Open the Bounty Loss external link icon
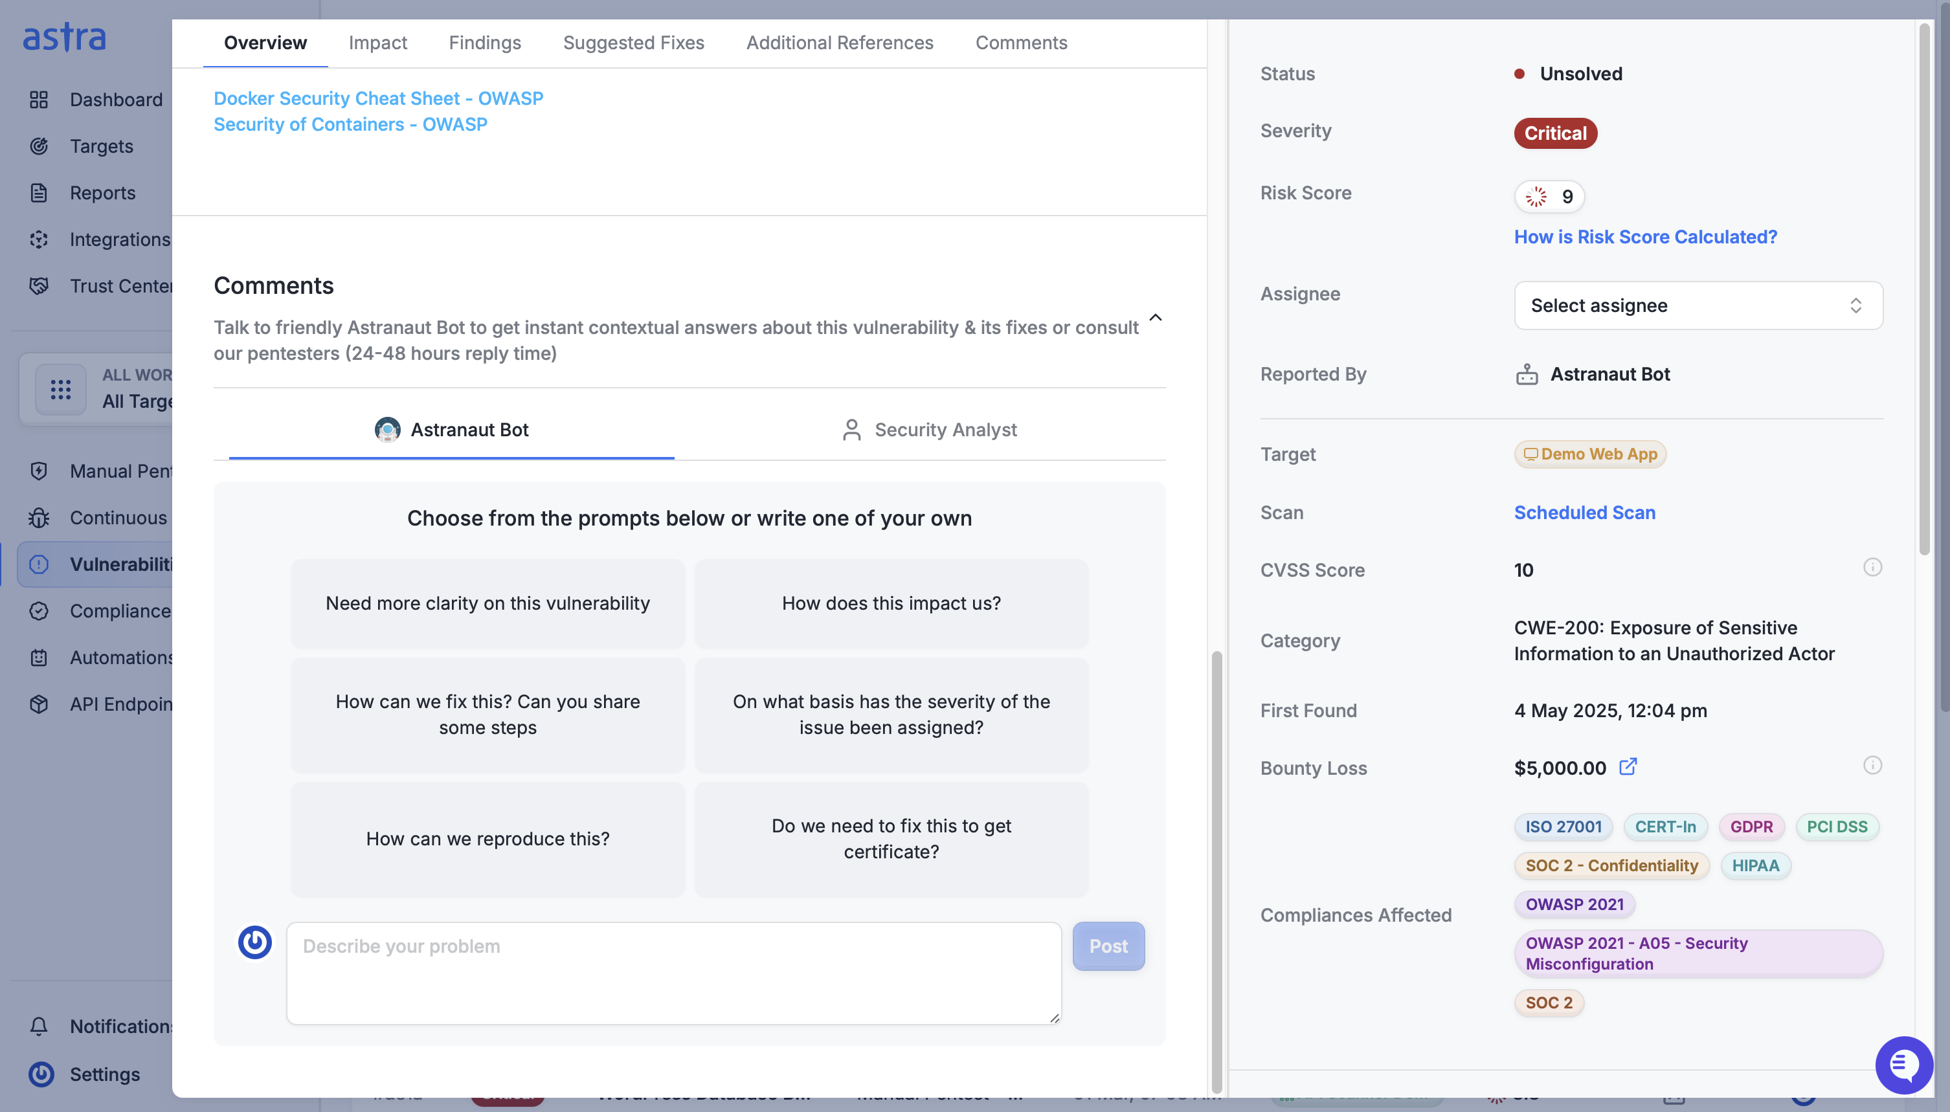1950x1112 pixels. coord(1628,766)
